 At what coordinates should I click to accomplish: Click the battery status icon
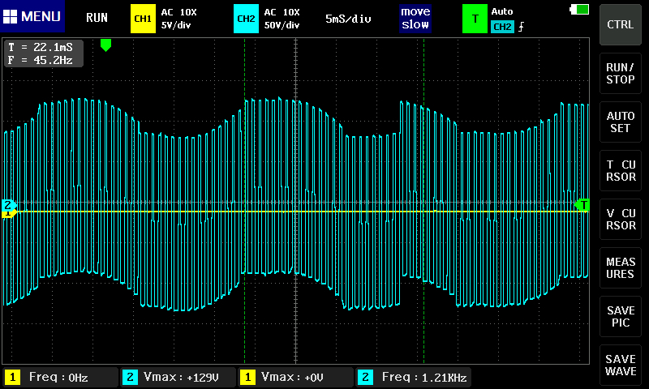[580, 10]
